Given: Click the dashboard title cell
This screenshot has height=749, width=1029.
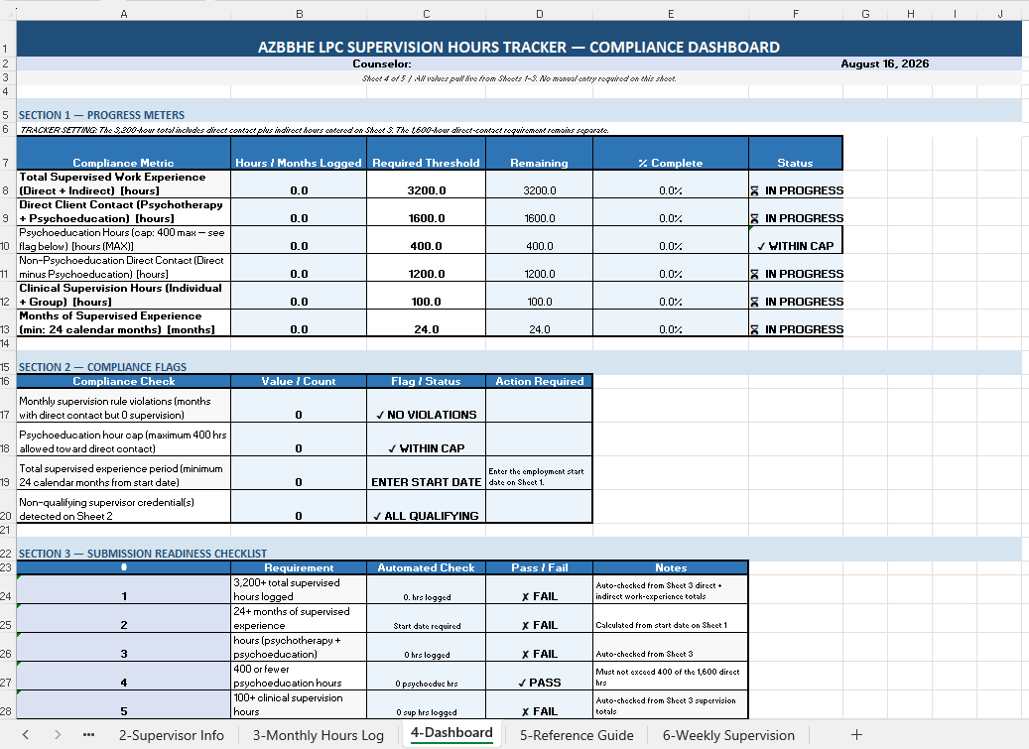Looking at the screenshot, I should coord(518,39).
